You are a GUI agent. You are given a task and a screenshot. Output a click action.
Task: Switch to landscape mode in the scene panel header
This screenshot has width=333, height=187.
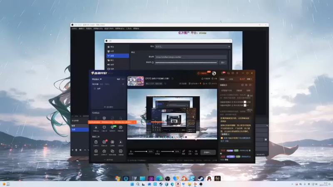point(119,79)
